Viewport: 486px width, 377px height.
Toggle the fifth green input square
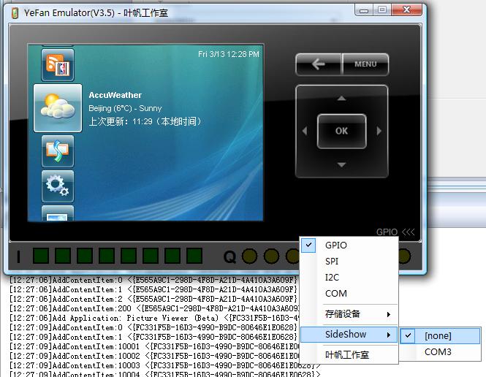pyautogui.click(x=129, y=256)
